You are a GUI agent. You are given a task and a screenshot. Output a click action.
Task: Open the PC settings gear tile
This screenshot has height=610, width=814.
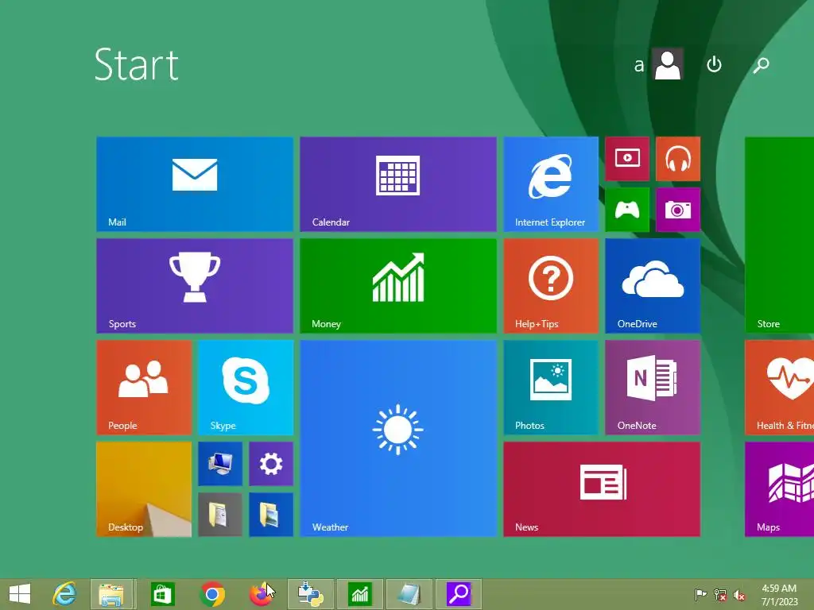271,464
